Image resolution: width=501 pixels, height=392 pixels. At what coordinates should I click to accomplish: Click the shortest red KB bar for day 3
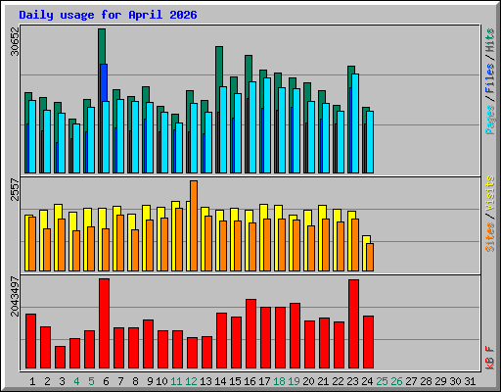(60, 357)
